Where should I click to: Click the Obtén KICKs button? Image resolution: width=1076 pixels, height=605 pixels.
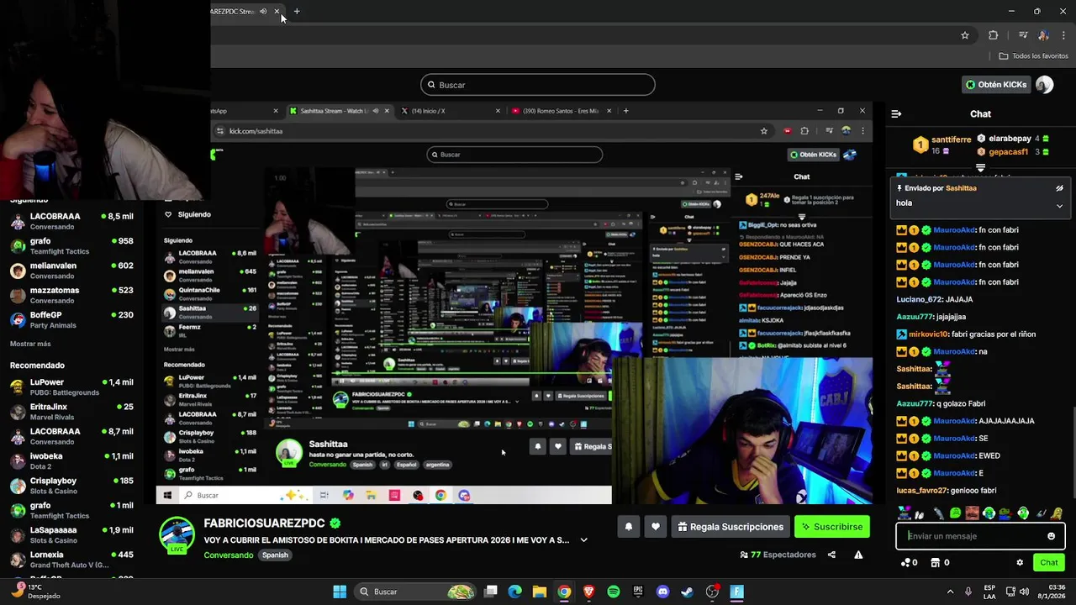tap(996, 85)
